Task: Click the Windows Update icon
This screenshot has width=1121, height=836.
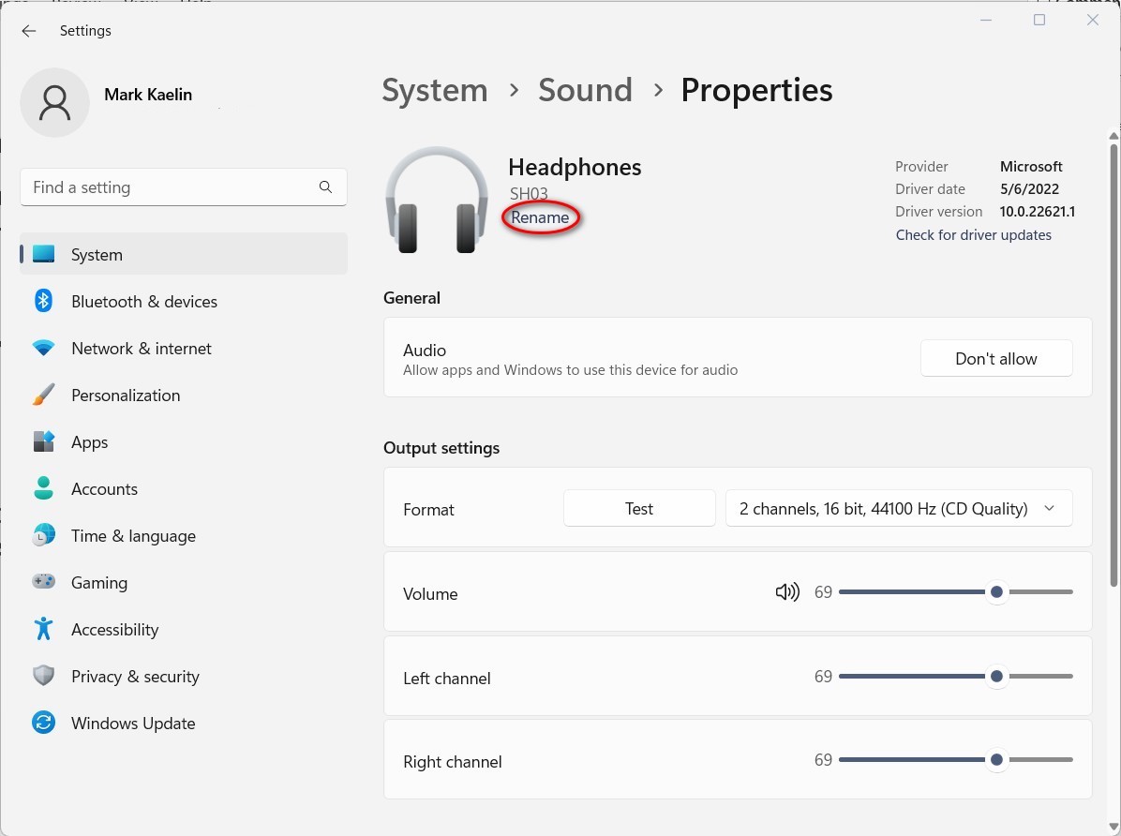Action: [x=43, y=723]
